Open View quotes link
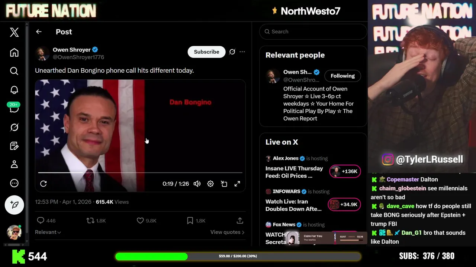The image size is (476, 267). coord(227,232)
